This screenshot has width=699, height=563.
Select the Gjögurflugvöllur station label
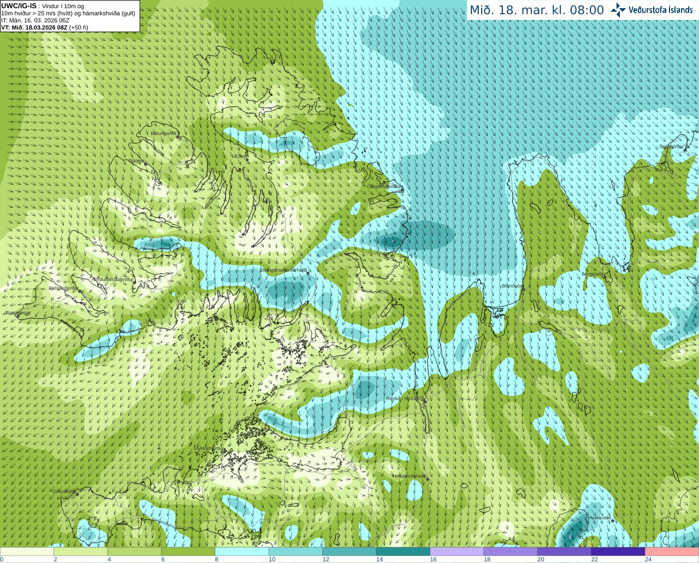[384, 186]
